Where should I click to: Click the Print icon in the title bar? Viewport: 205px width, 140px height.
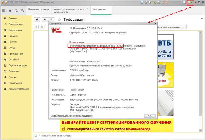click(x=146, y=2)
